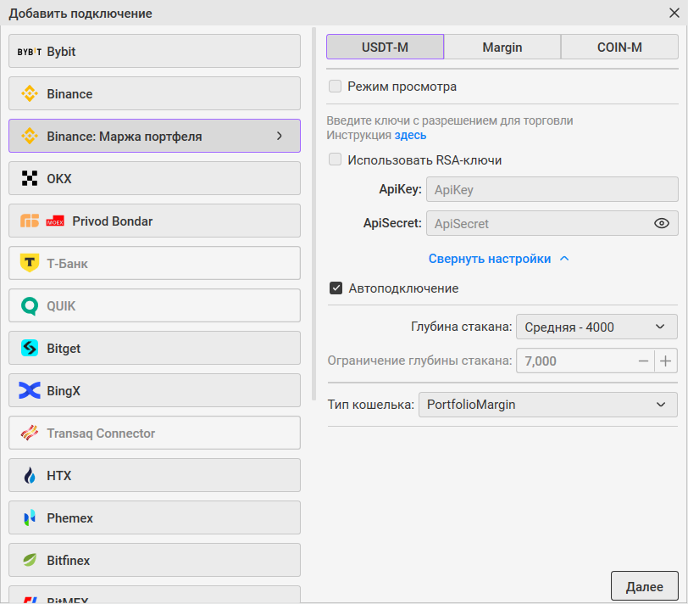
Task: Click the blue BingX logo icon
Action: tap(30, 390)
